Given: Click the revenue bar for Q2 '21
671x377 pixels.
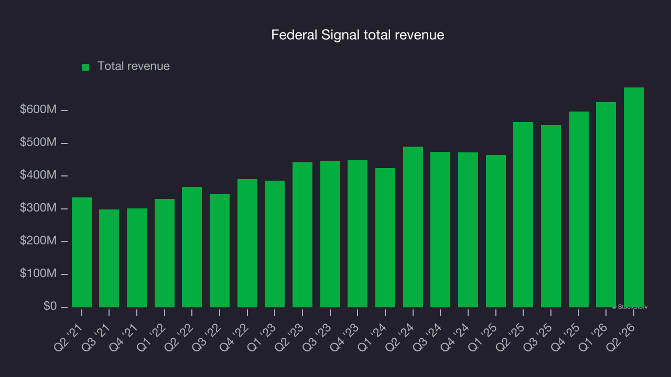Looking at the screenshot, I should pyautogui.click(x=82, y=252).
